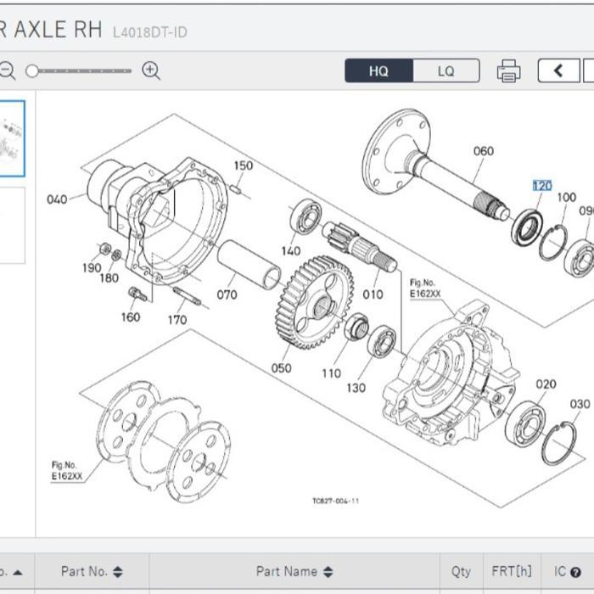
Task: Sort by Part No. column
Action: point(92,571)
